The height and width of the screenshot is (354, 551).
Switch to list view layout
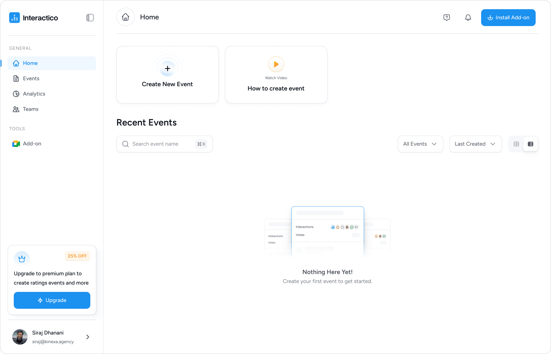point(531,144)
